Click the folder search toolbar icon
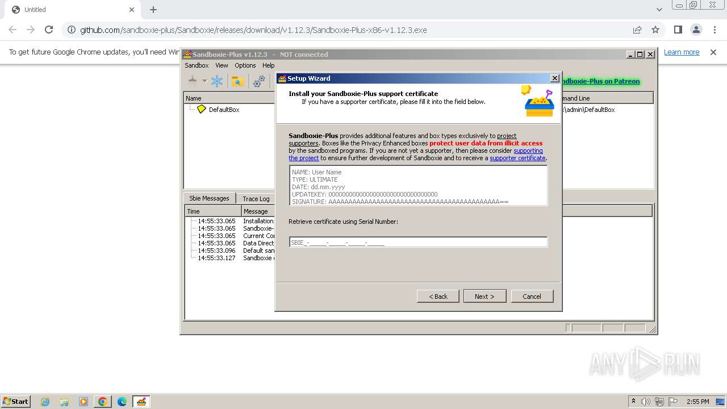Viewport: 727px width, 409px height. click(x=237, y=81)
